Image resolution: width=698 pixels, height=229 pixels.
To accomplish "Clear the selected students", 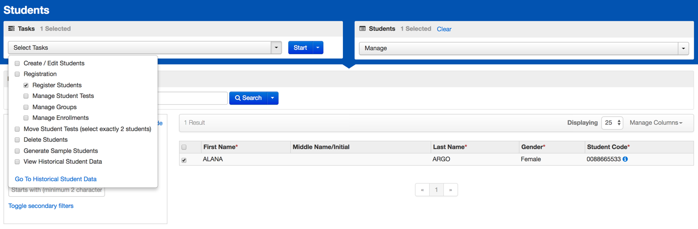I will point(444,29).
